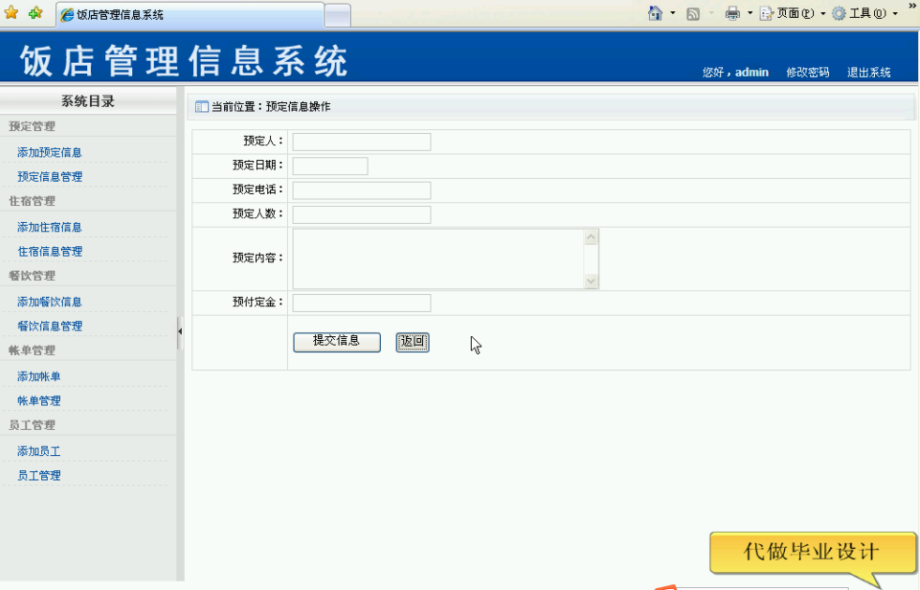Click the 预定人数 input field
The image size is (920, 590).
click(x=361, y=214)
